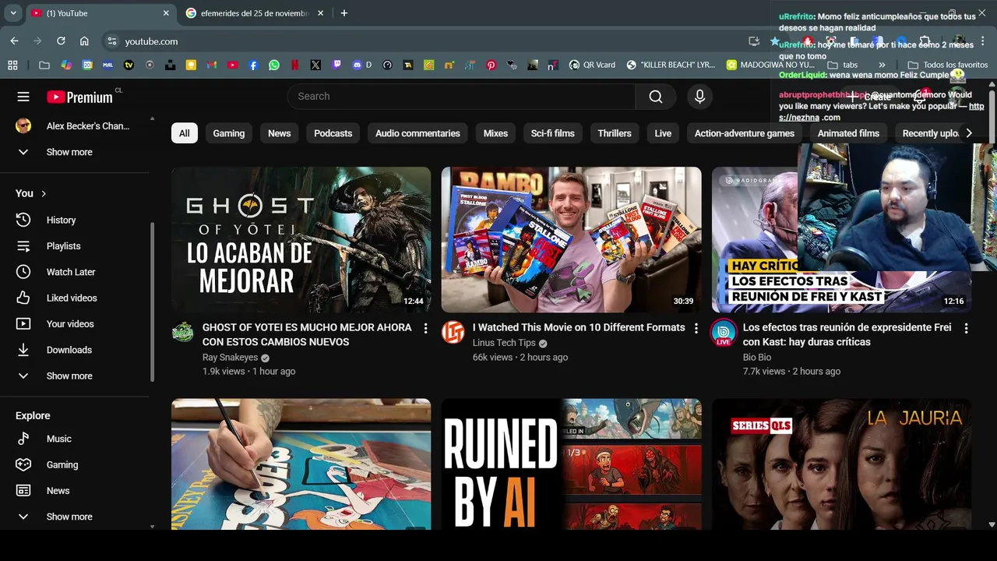
Task: Open options menu for Ghost of Yotei video
Action: coord(425,329)
